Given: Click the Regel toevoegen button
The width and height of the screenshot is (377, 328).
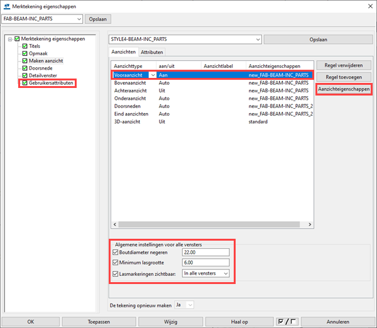Looking at the screenshot, I should 344,77.
